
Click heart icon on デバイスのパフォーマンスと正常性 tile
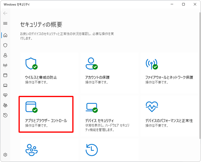coord(152,107)
